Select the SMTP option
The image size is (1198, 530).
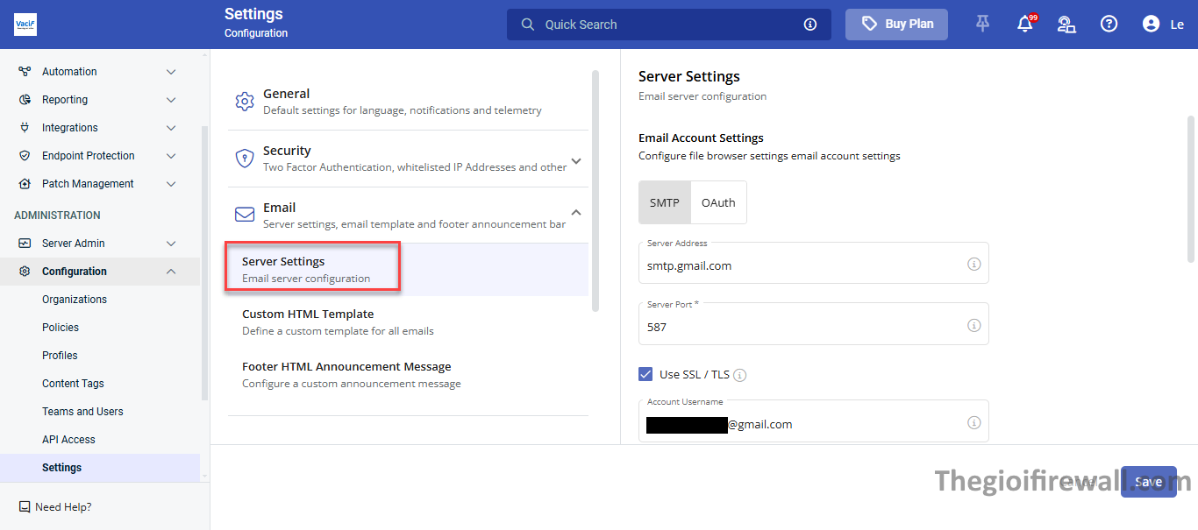665,202
